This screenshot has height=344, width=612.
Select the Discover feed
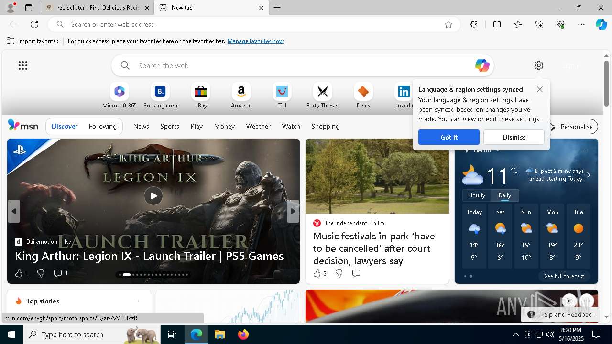click(65, 126)
